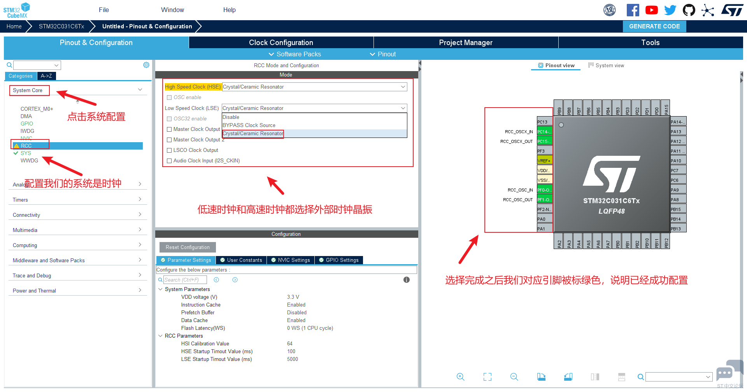This screenshot has height=392, width=747.
Task: Click the 10th anniversary badge icon
Action: (610, 10)
